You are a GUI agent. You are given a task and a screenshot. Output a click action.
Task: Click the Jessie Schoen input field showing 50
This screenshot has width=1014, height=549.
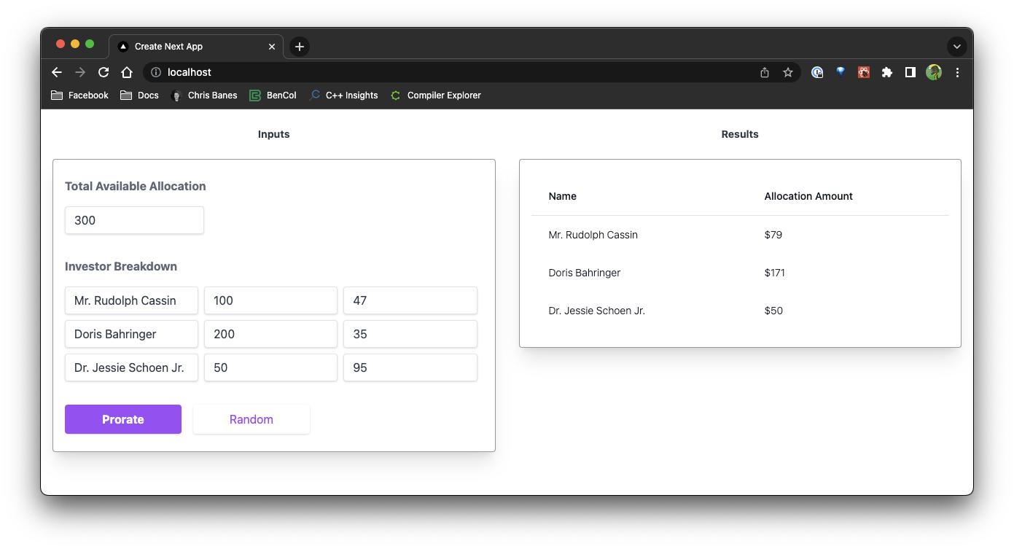click(270, 367)
